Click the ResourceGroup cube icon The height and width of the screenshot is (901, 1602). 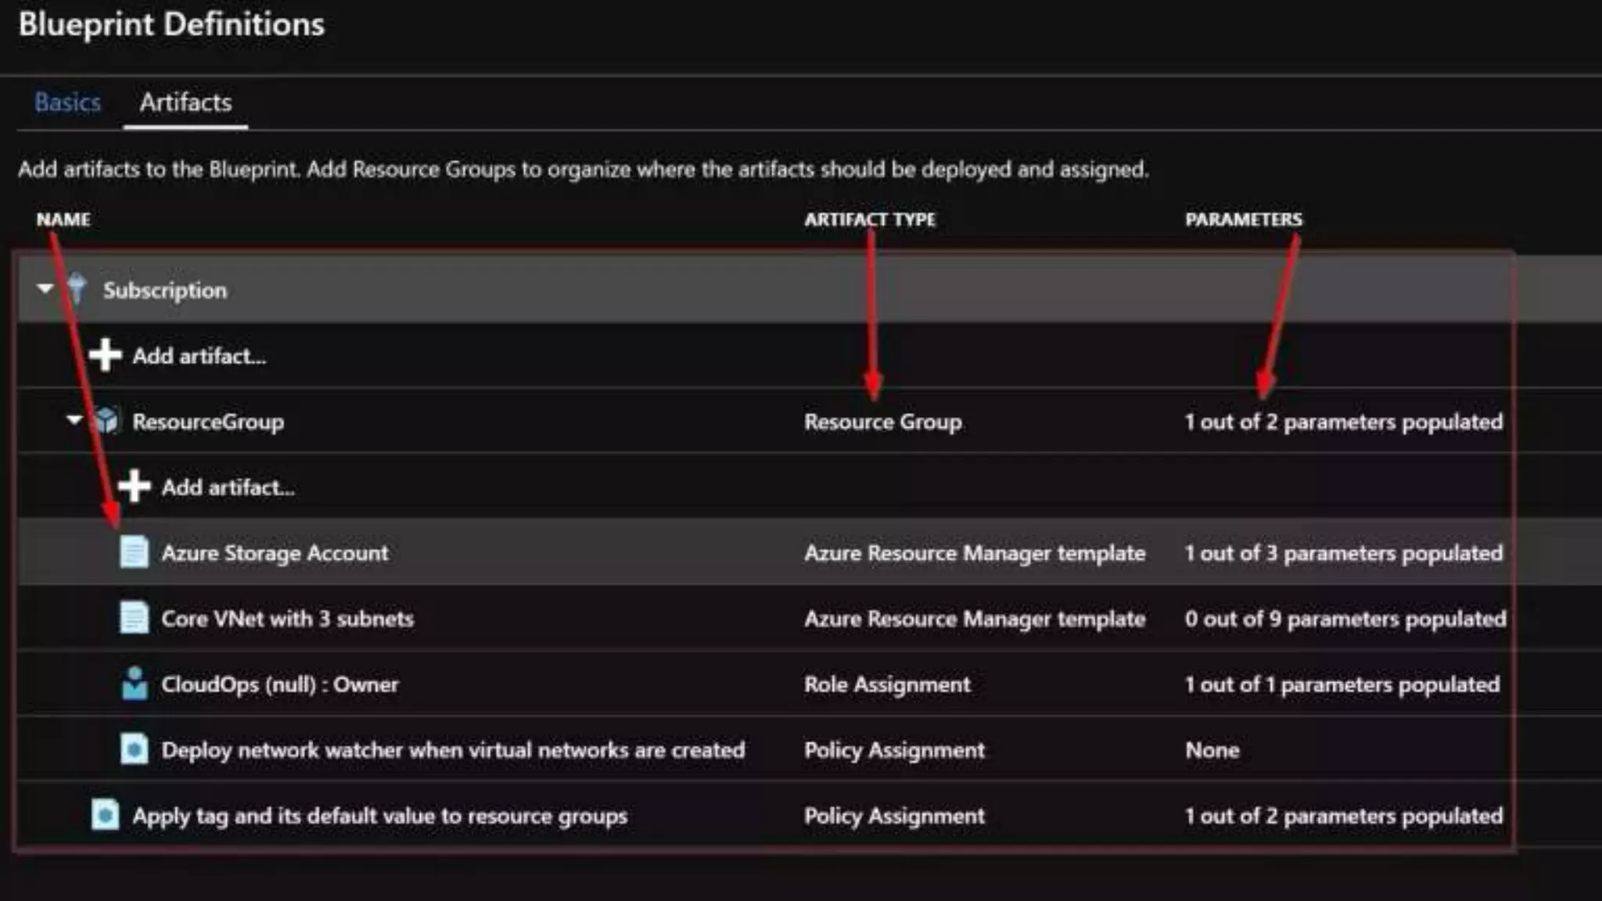(x=106, y=421)
